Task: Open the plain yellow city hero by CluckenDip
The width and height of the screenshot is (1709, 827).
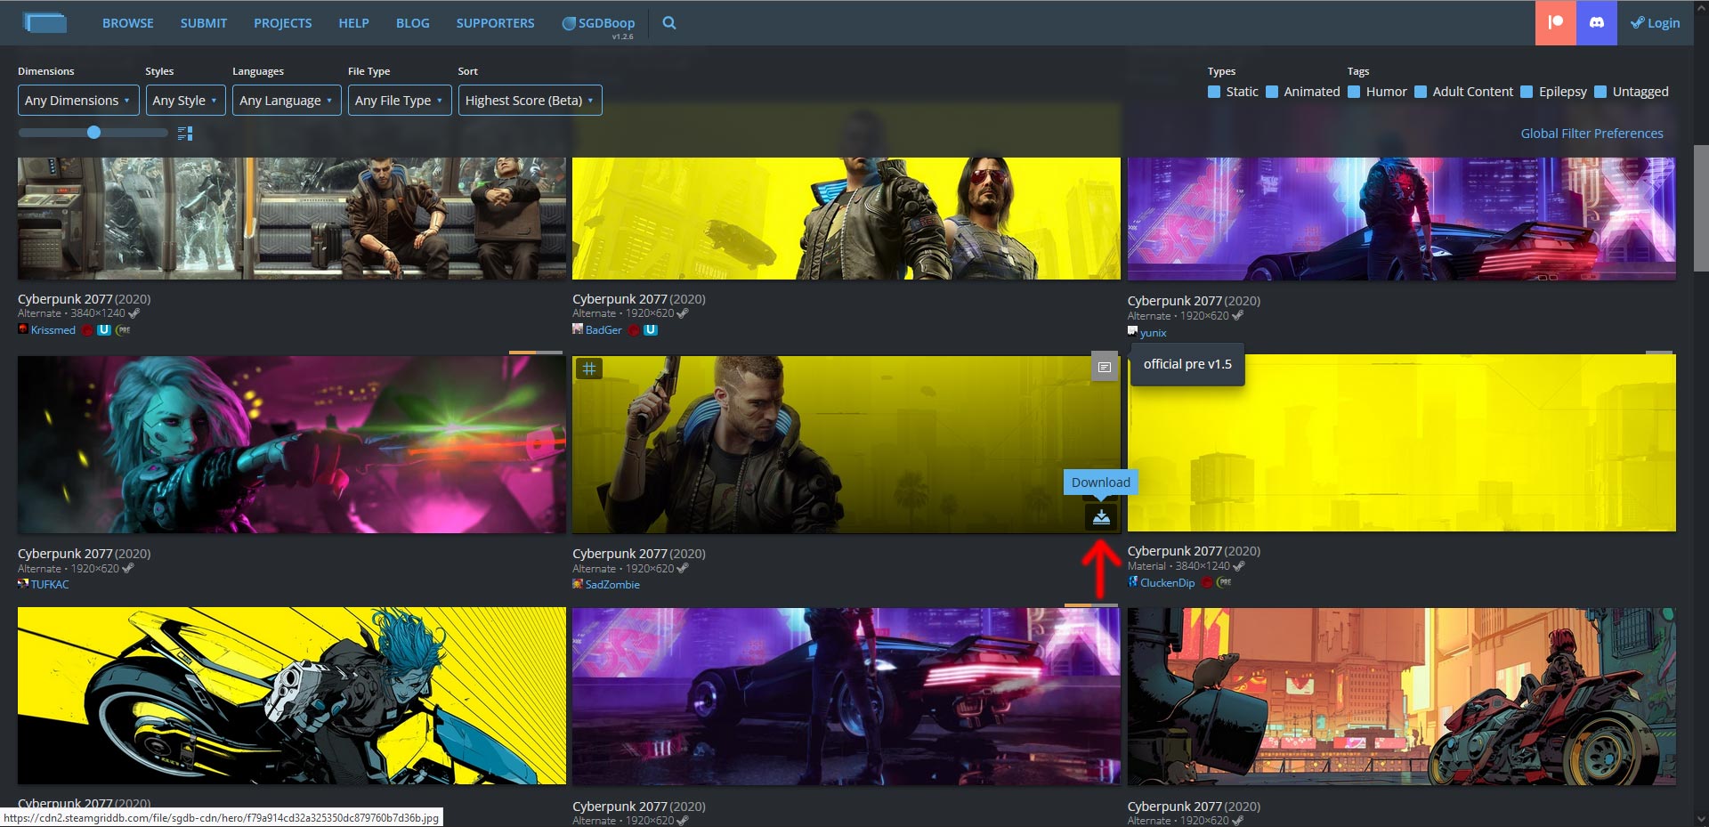Action: coord(1401,443)
